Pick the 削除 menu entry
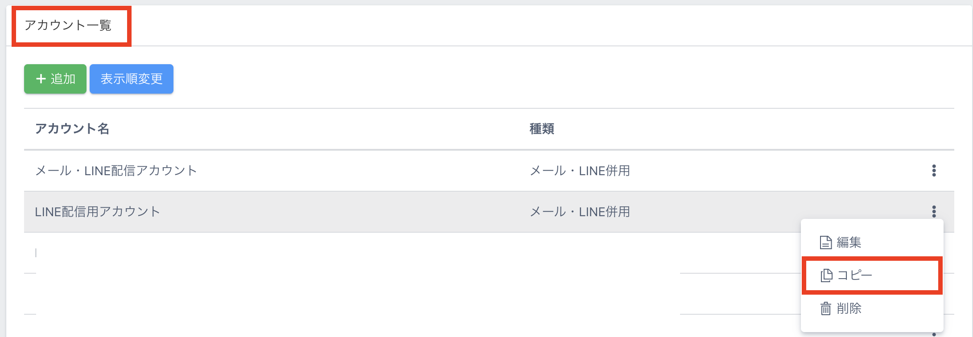The width and height of the screenshot is (973, 337). pos(849,308)
